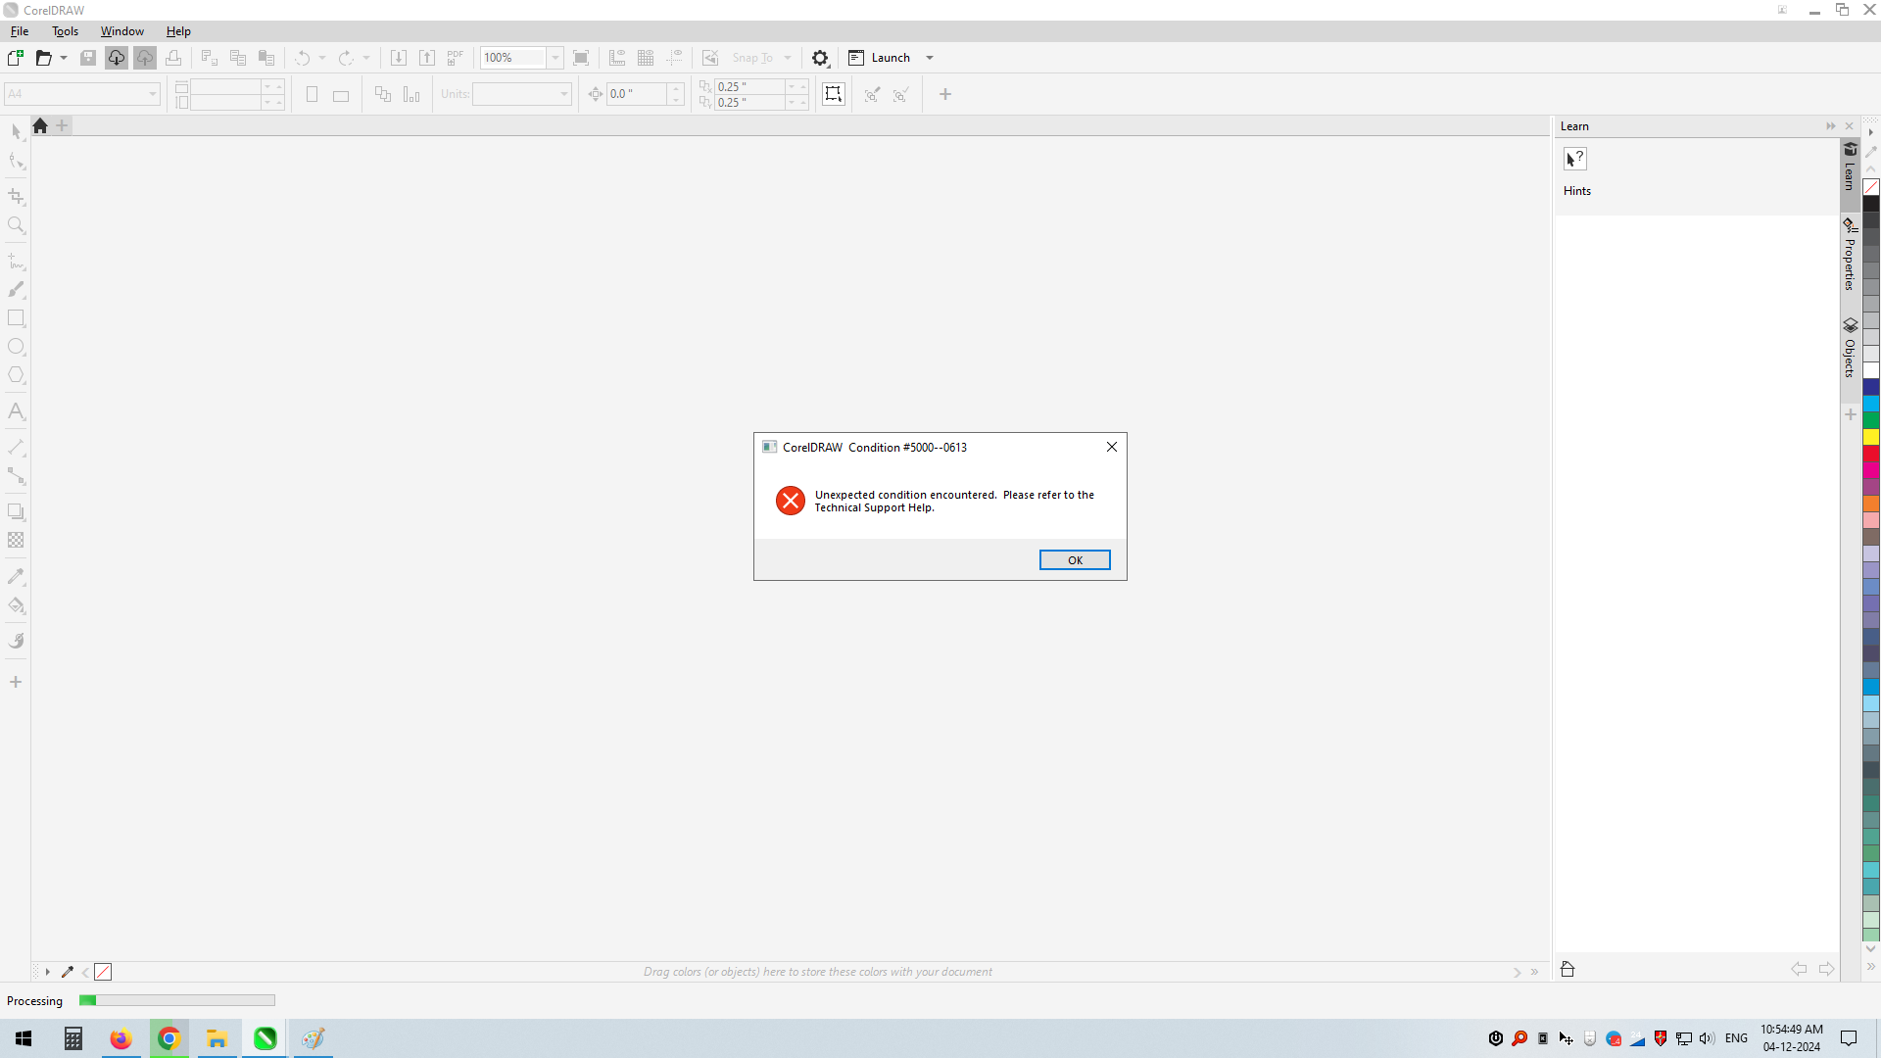Click the cloud download icon
Viewport: 1881px width, 1058px height.
[x=117, y=58]
